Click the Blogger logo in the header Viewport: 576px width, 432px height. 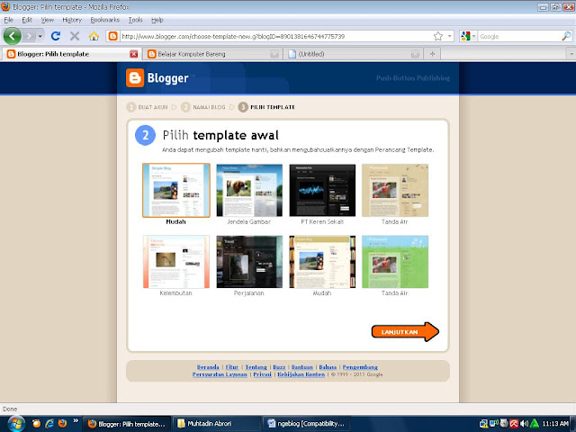(157, 78)
